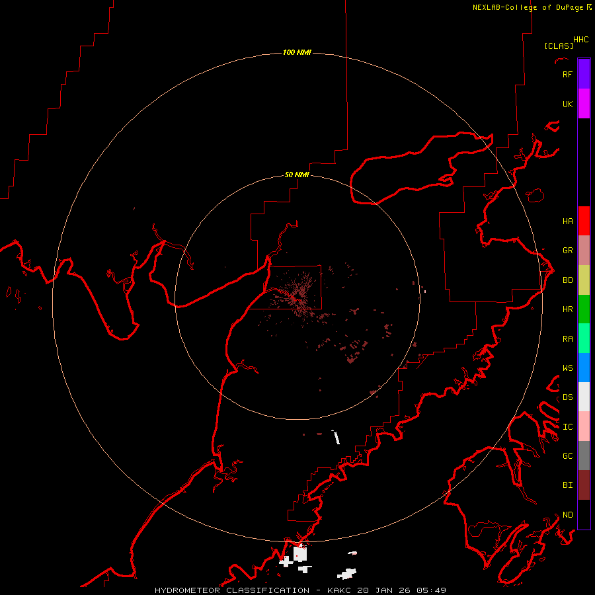Click the BD yellow legend color swatch
The height and width of the screenshot is (595, 595).
pos(584,280)
